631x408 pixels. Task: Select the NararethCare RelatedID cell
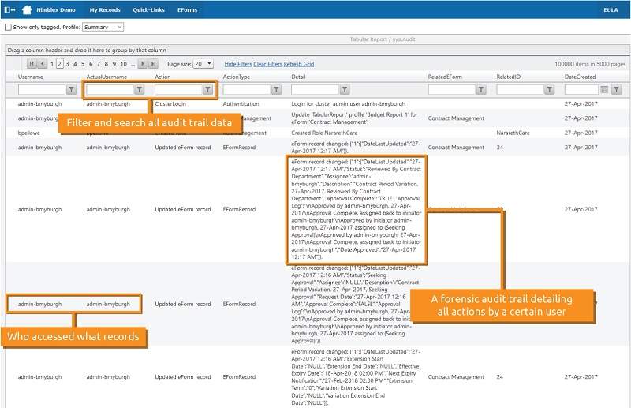point(513,133)
